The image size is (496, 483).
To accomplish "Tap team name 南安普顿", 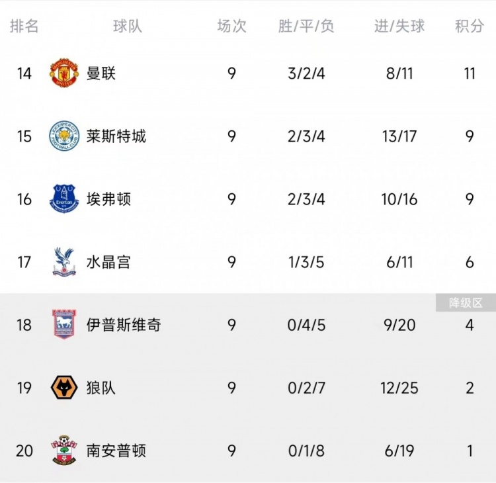I will coord(116,450).
